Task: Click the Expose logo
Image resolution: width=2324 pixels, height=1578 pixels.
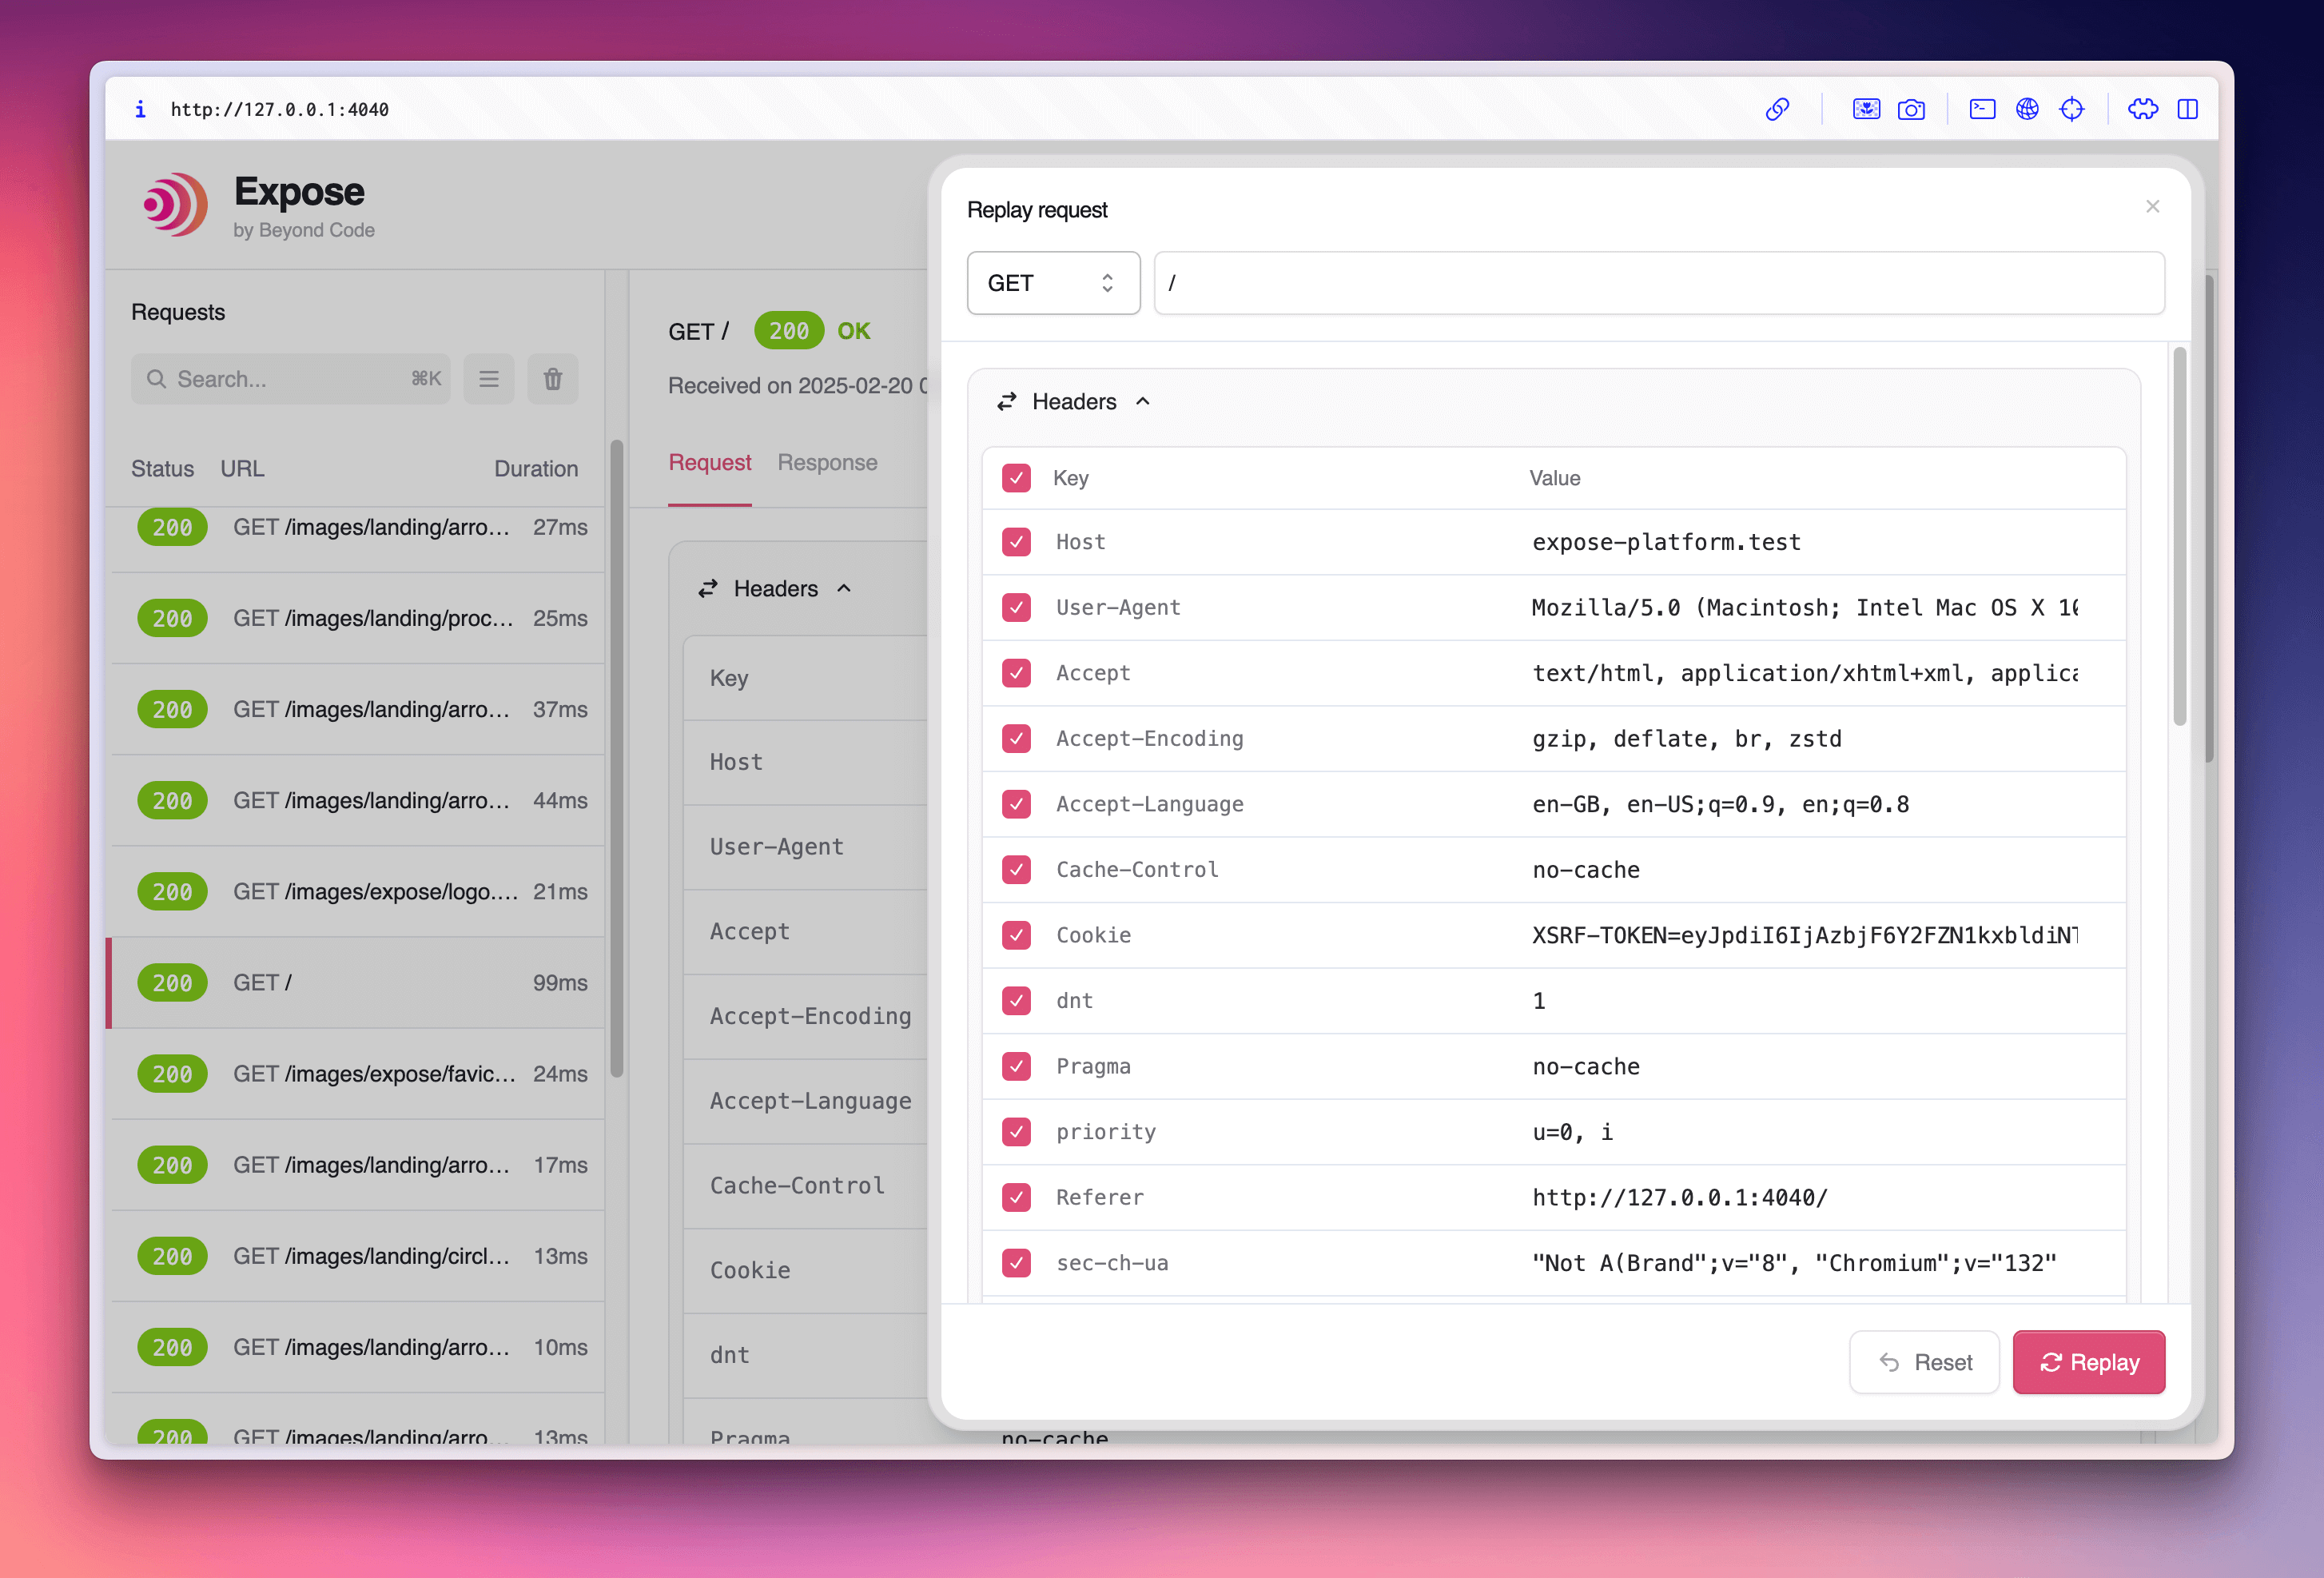Action: (x=175, y=205)
